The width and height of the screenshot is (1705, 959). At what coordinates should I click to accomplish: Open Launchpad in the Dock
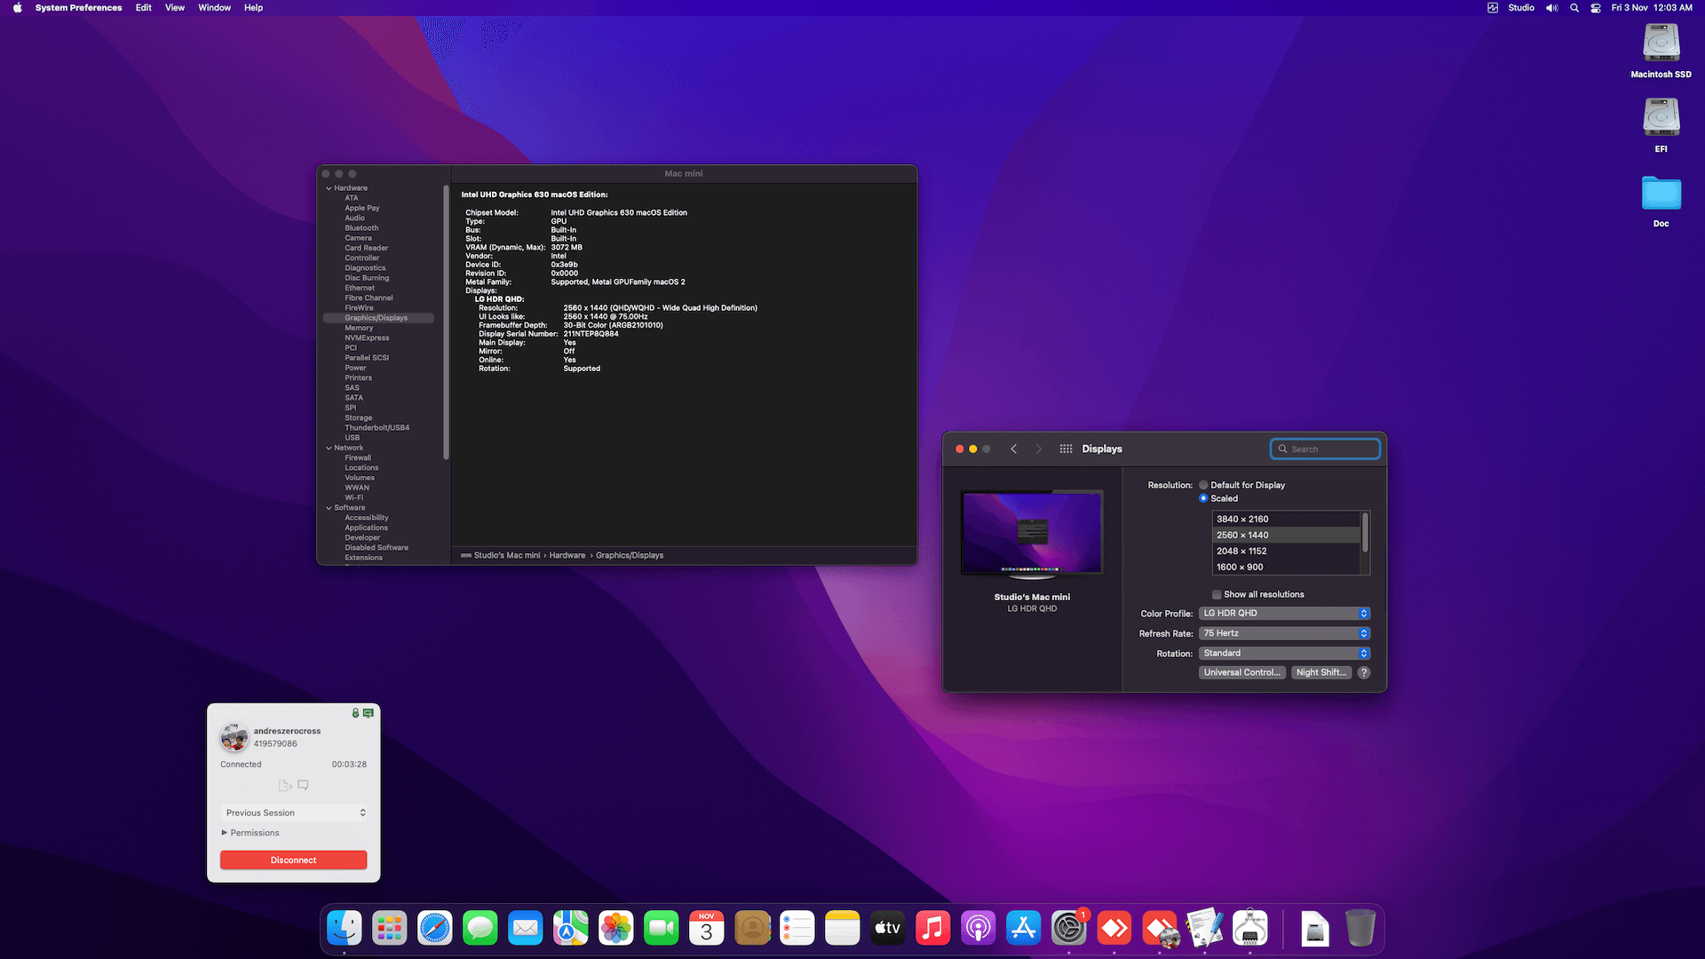pos(390,929)
